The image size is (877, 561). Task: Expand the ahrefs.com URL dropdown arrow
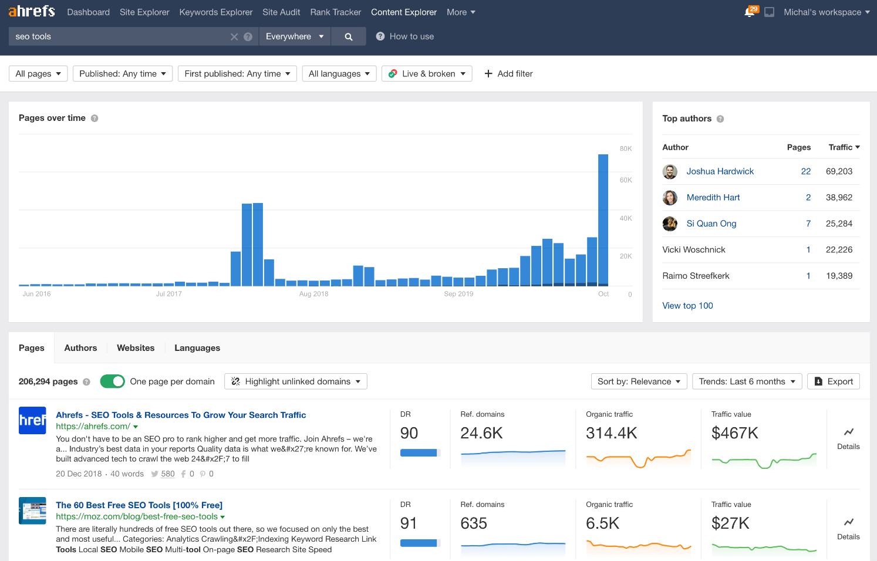pos(136,427)
